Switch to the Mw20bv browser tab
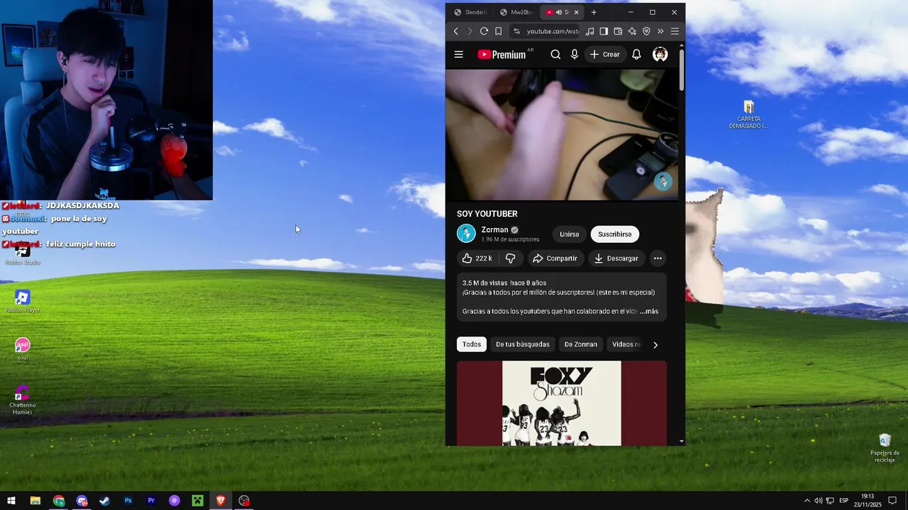The image size is (908, 510). pos(516,12)
